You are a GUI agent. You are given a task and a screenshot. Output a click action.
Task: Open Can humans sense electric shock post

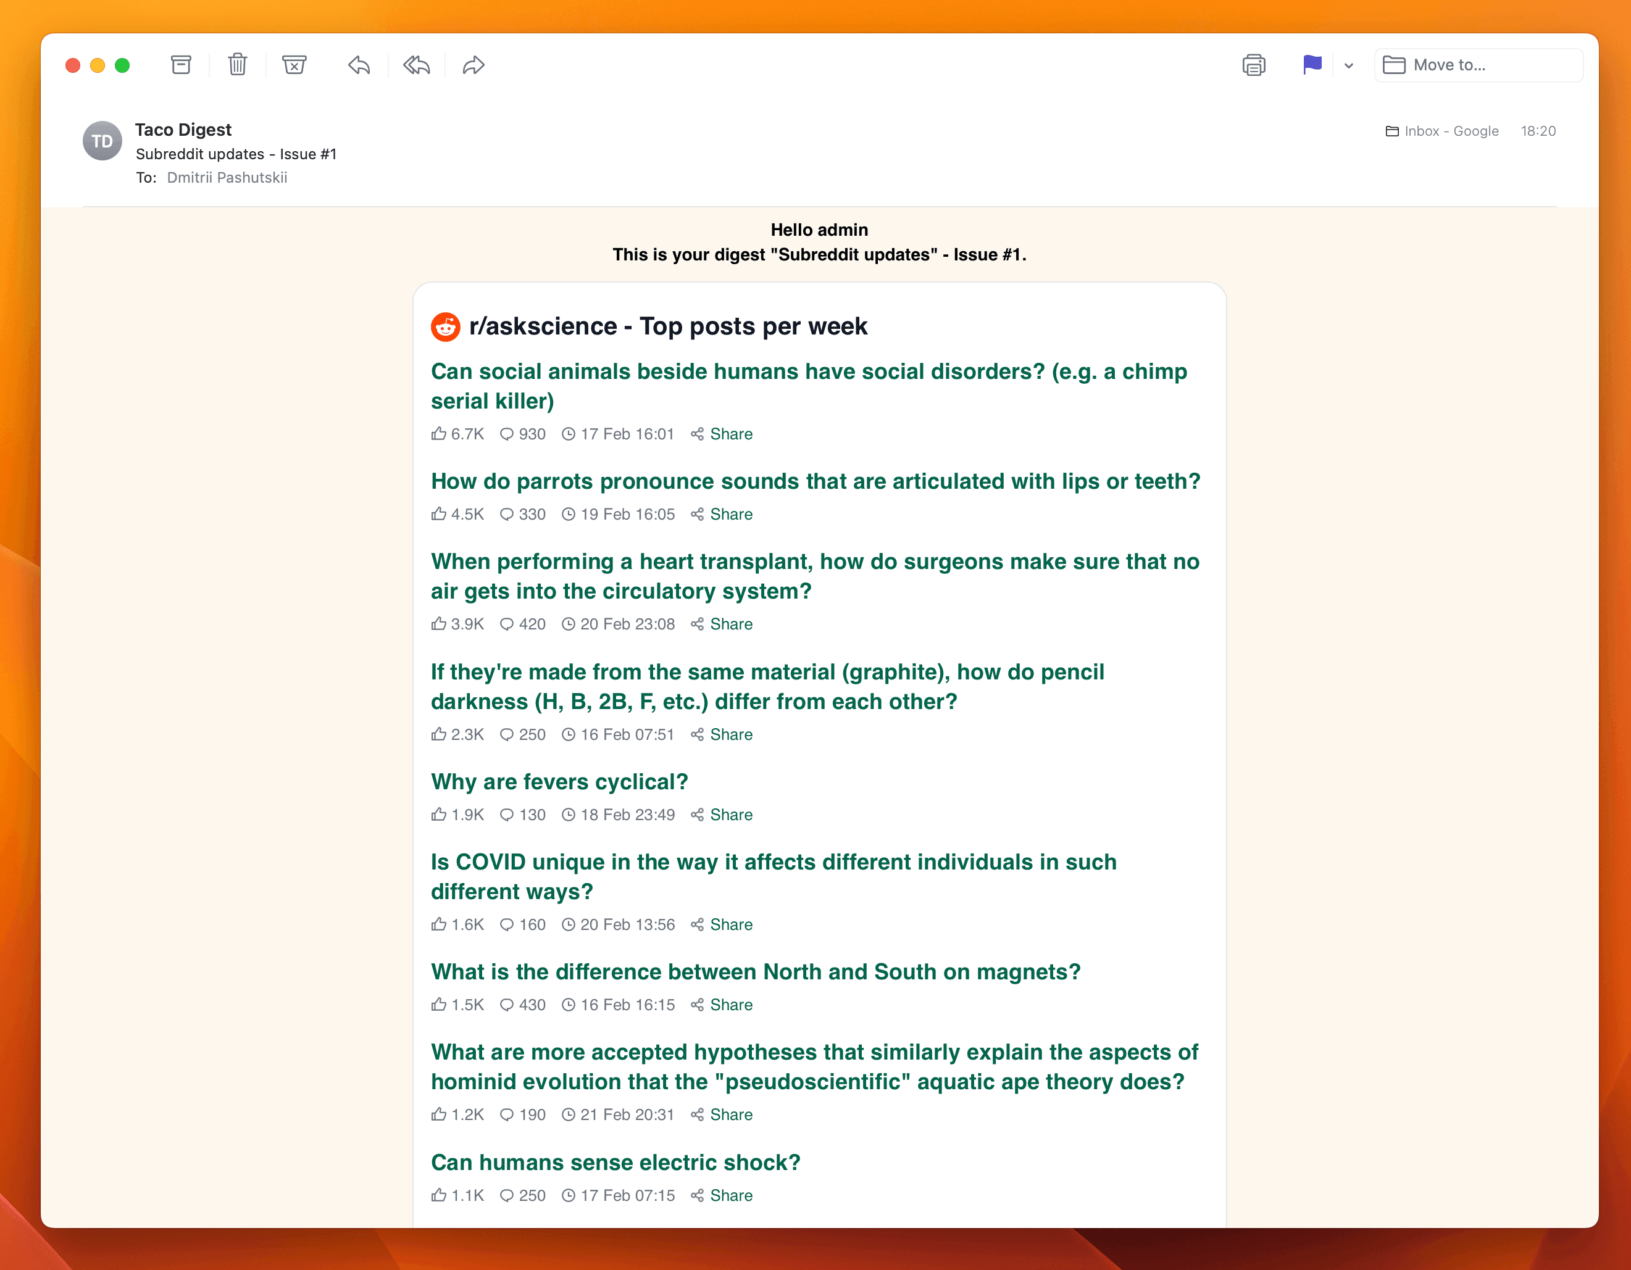(615, 1163)
